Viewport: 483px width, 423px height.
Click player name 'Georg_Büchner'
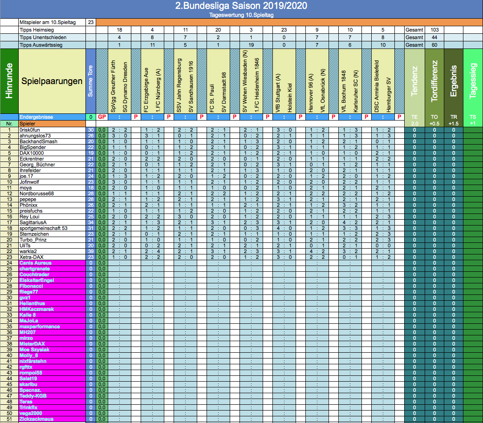point(37,165)
